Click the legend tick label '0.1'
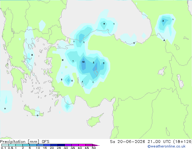The image size is (192, 149). (3, 148)
